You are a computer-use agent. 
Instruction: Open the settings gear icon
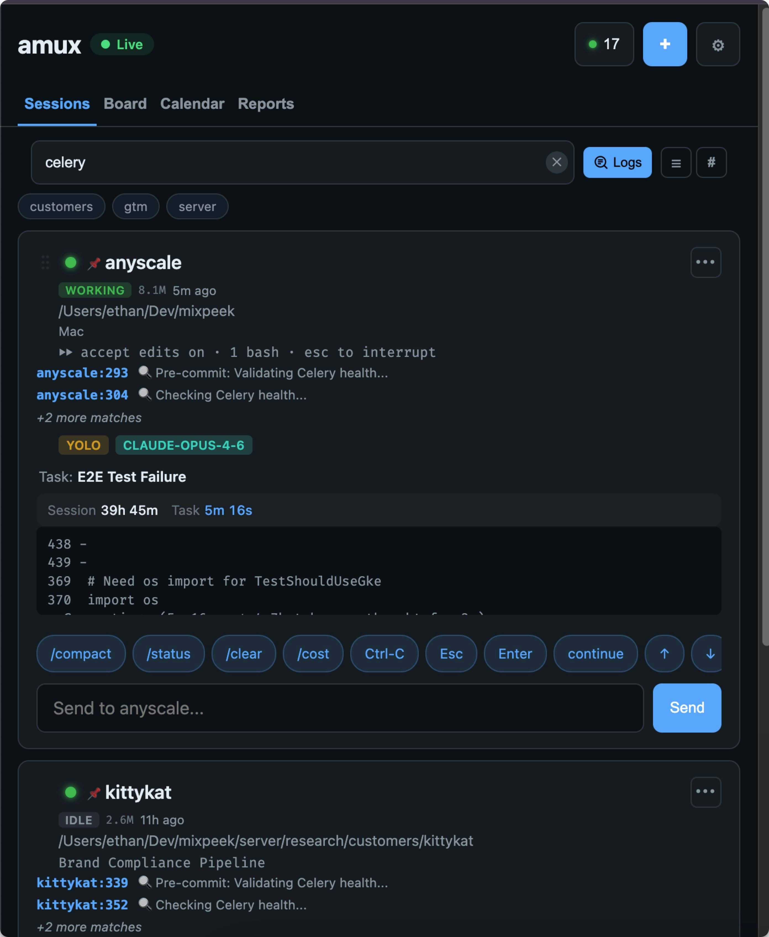[x=718, y=44]
